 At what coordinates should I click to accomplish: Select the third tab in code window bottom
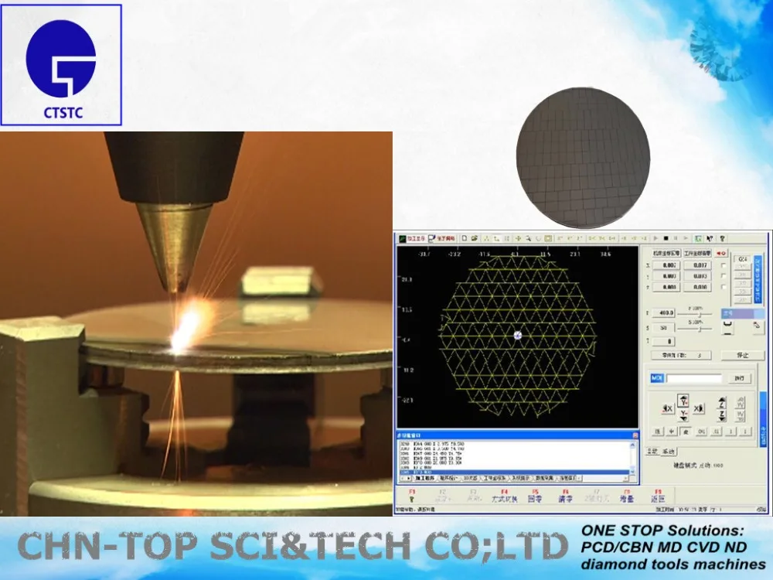(x=471, y=478)
